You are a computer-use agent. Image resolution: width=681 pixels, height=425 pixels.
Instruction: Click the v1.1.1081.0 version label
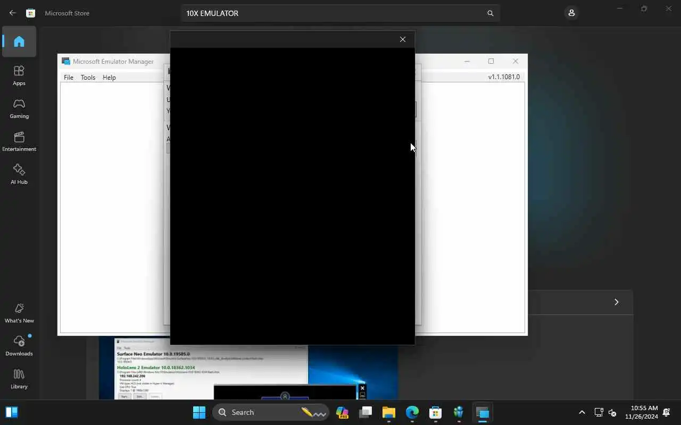(504, 77)
